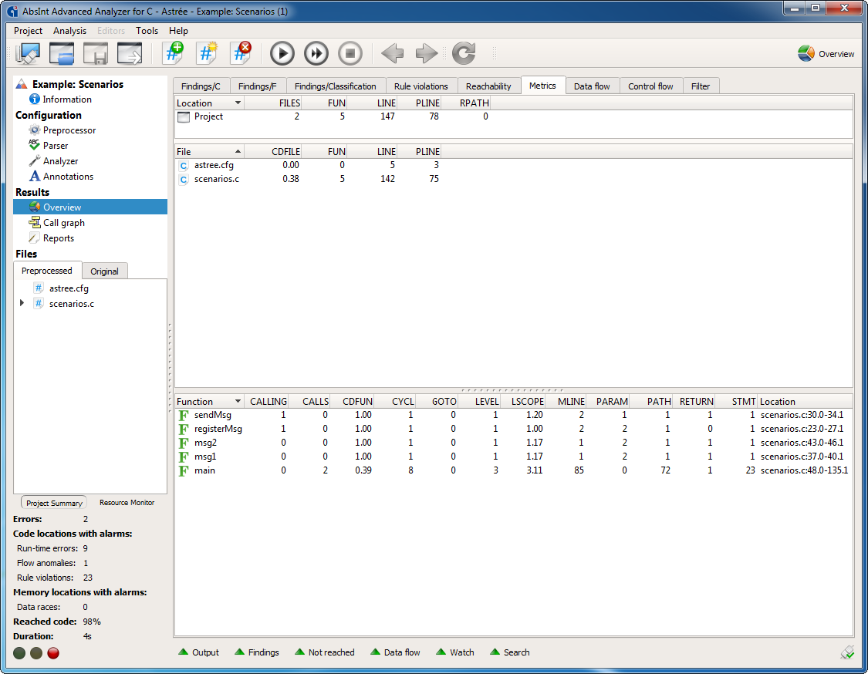This screenshot has height=674, width=868.
Task: Open the Tools menu
Action: coord(147,31)
